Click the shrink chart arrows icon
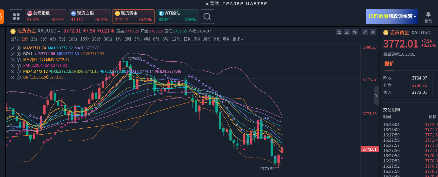This screenshot has height=177, width=438. point(365,32)
